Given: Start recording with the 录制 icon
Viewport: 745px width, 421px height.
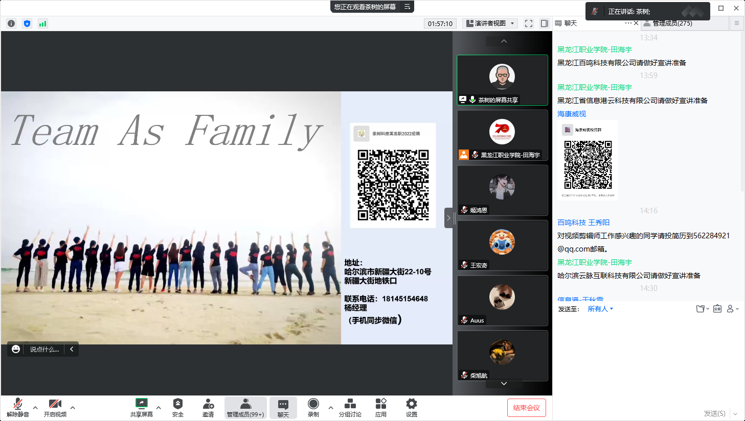Looking at the screenshot, I should tap(313, 404).
